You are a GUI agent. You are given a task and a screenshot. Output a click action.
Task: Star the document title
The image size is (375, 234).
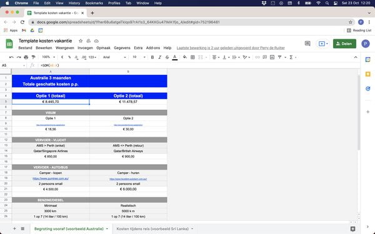point(81,41)
